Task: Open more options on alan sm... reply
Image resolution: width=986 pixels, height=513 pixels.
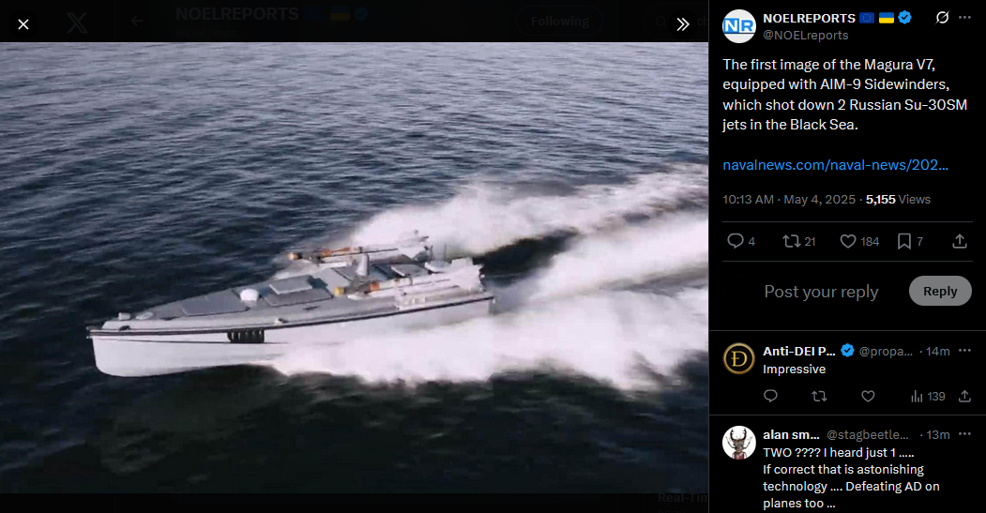Action: [x=964, y=434]
